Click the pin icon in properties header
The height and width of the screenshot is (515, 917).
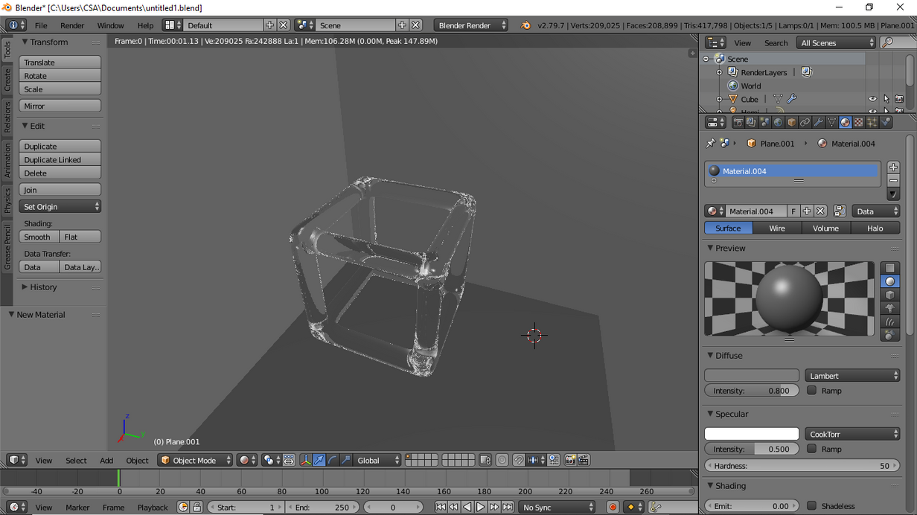[710, 143]
